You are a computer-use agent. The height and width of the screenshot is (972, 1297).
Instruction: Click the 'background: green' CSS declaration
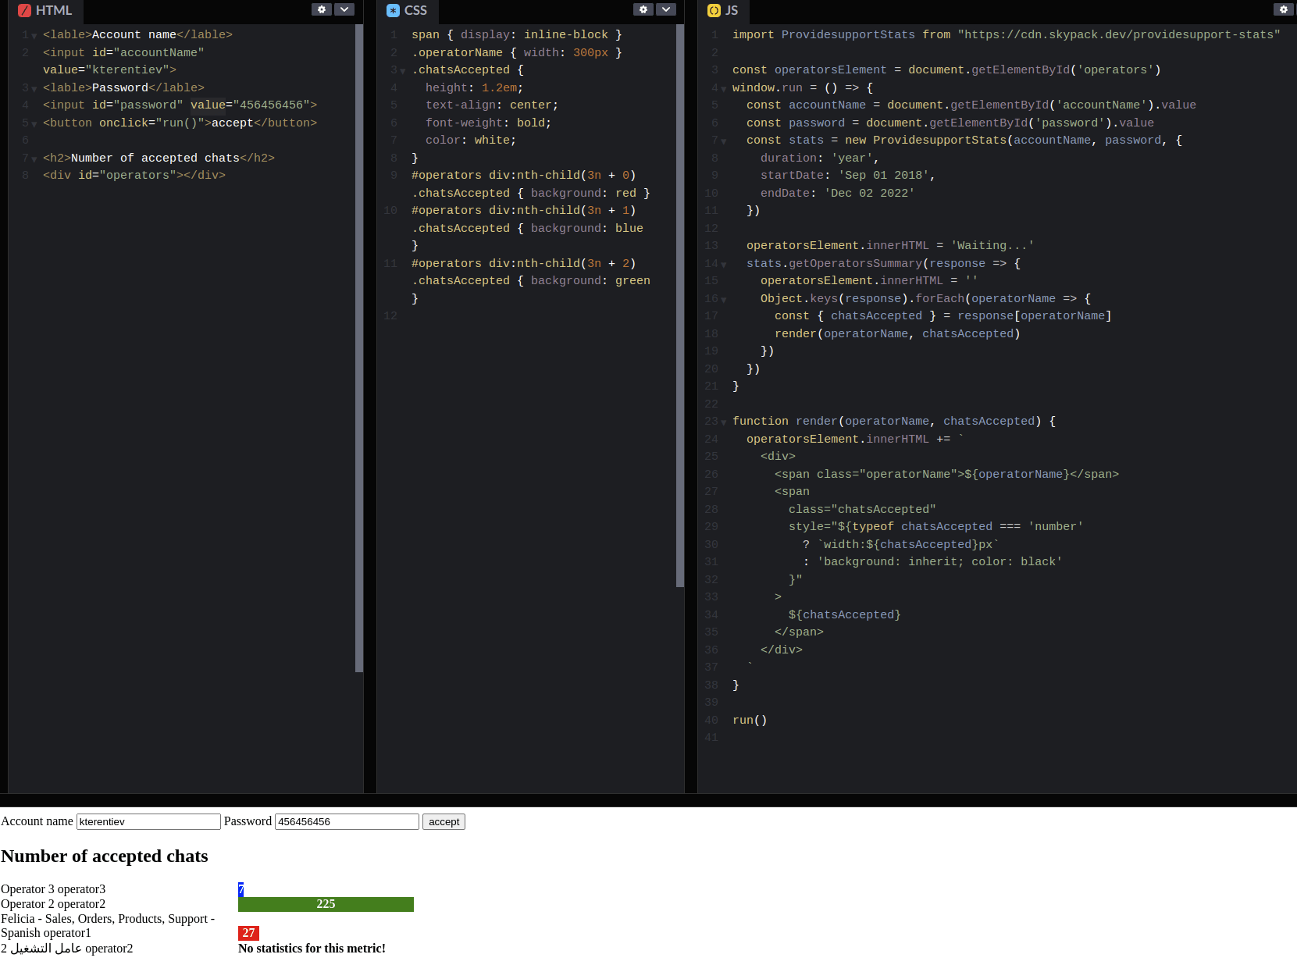590,280
